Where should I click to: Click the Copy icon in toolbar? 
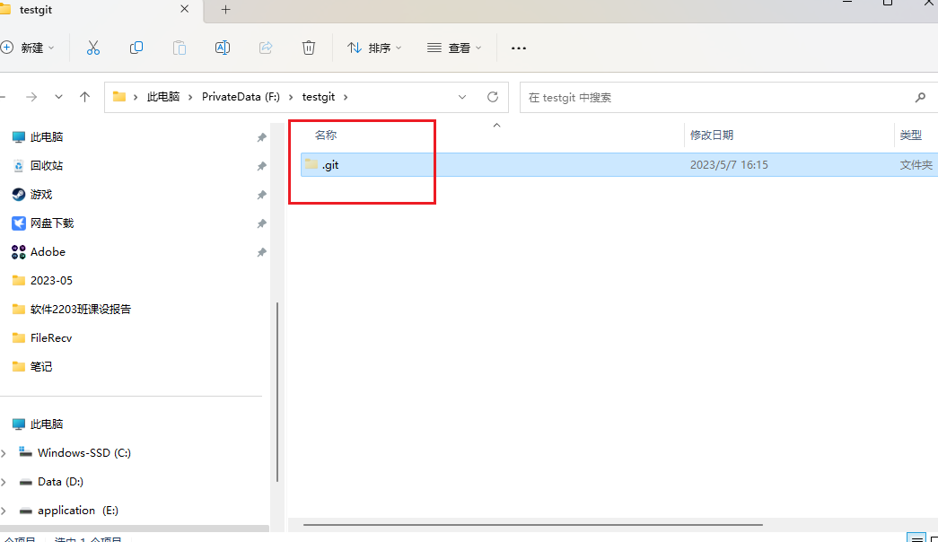pos(136,48)
